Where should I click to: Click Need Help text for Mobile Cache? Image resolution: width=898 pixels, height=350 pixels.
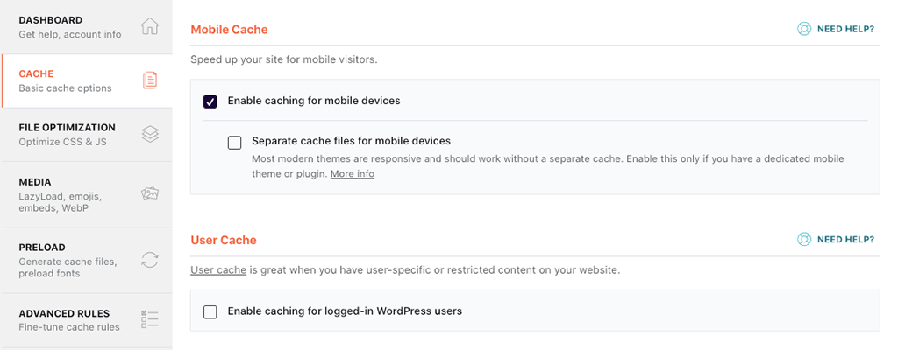click(845, 29)
